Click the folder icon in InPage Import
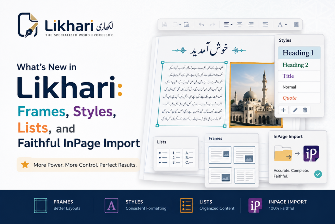This screenshot has height=224, width=335. click(x=283, y=153)
